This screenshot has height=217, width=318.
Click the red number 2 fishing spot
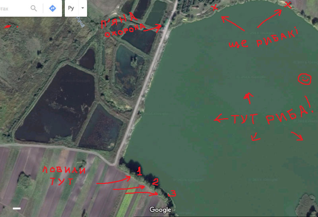(155, 182)
